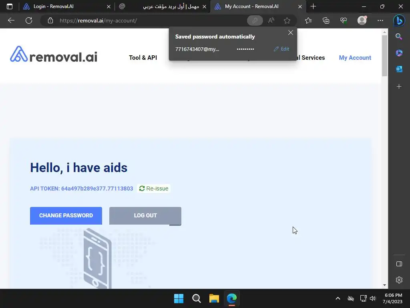
Task: Close the My Account tab
Action: (300, 6)
